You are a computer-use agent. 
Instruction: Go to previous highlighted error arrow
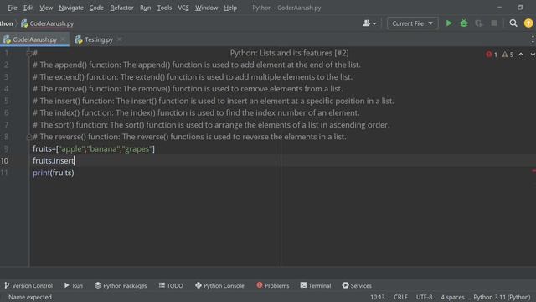(521, 55)
